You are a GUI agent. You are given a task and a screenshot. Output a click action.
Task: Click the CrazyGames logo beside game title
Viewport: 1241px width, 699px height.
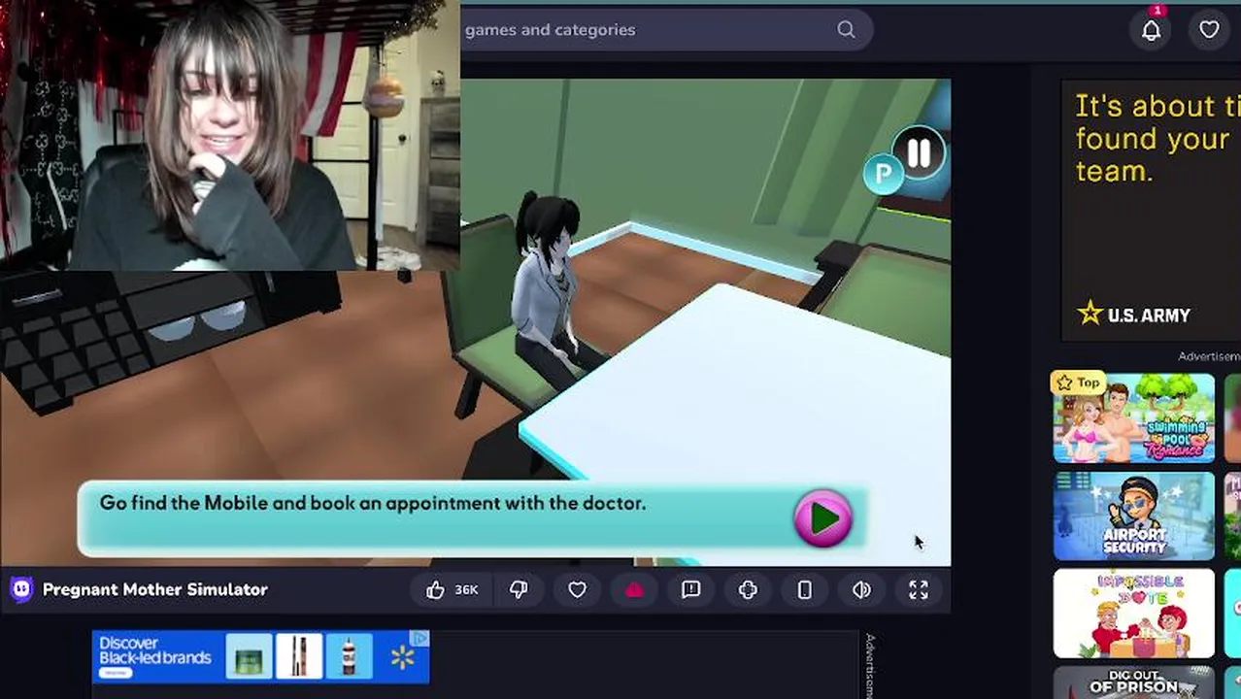[x=21, y=589]
